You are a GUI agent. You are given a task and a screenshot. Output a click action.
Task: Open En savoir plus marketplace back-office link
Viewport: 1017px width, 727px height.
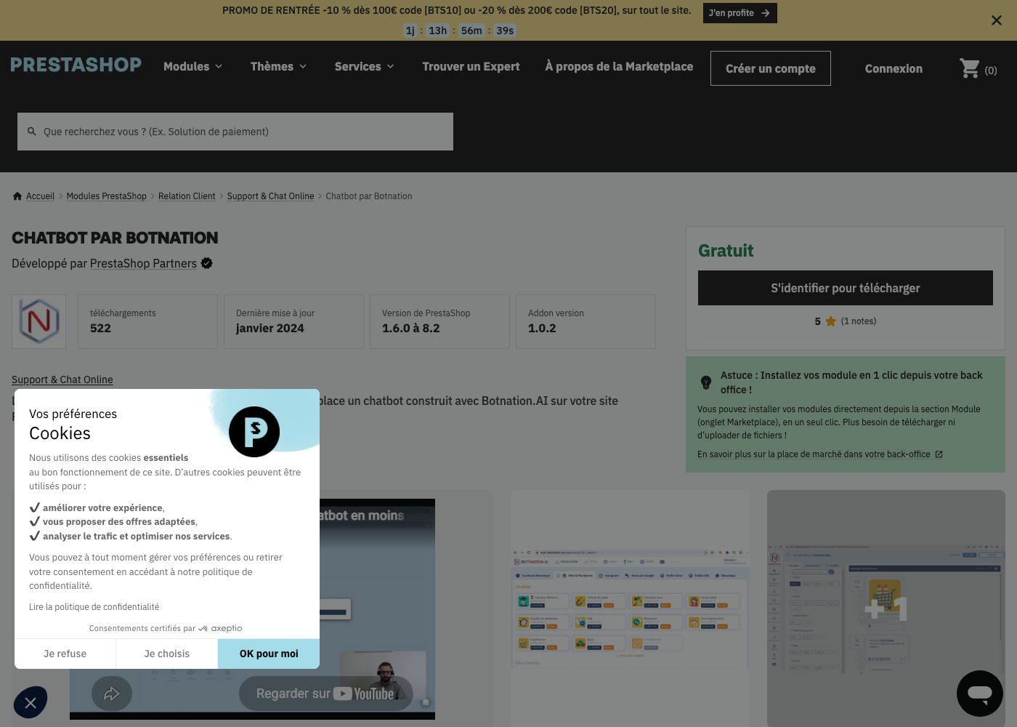click(814, 454)
